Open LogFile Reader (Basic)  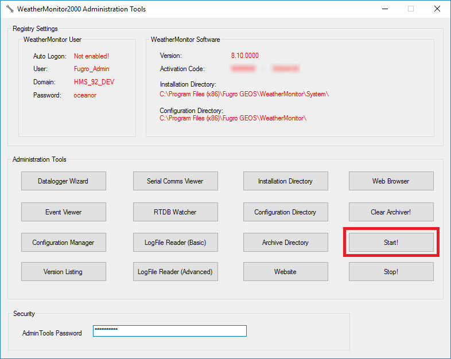[176, 243]
